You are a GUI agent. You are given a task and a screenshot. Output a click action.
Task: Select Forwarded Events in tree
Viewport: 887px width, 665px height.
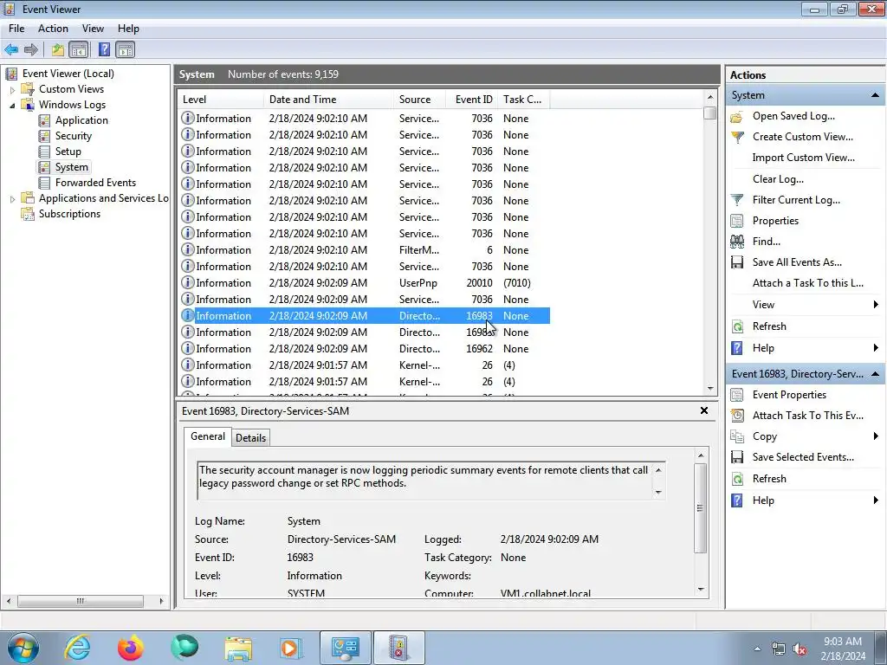click(95, 183)
